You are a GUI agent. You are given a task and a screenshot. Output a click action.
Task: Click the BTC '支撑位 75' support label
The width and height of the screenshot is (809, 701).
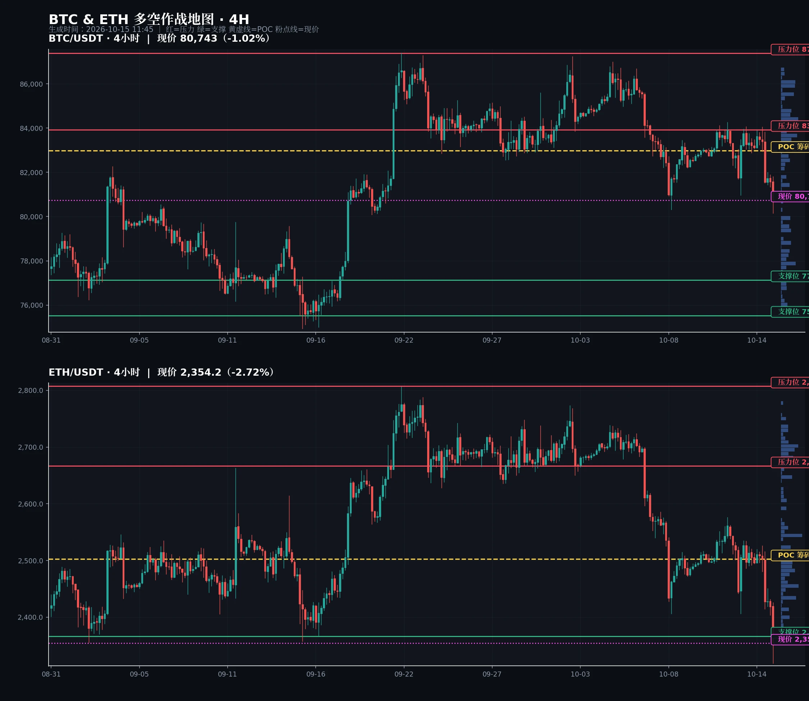pos(790,312)
